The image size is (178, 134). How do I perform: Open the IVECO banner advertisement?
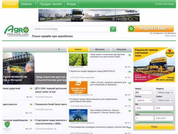pos(89,16)
